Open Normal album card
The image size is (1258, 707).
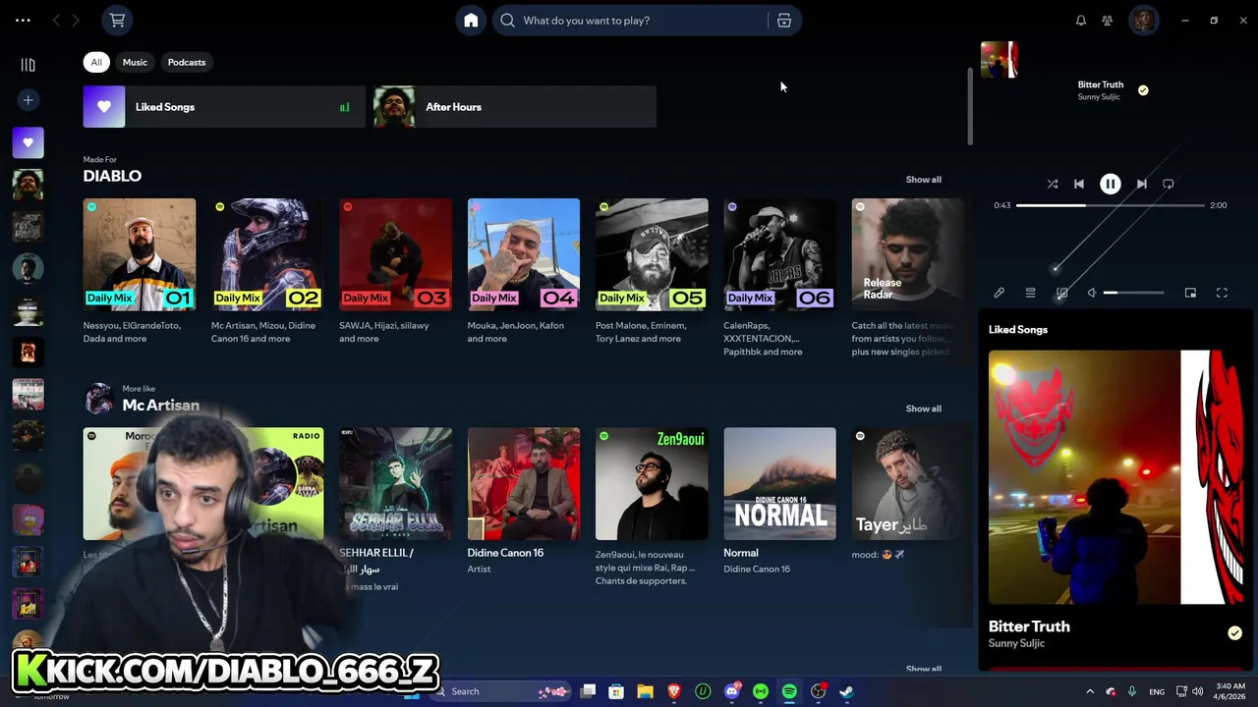tap(779, 501)
